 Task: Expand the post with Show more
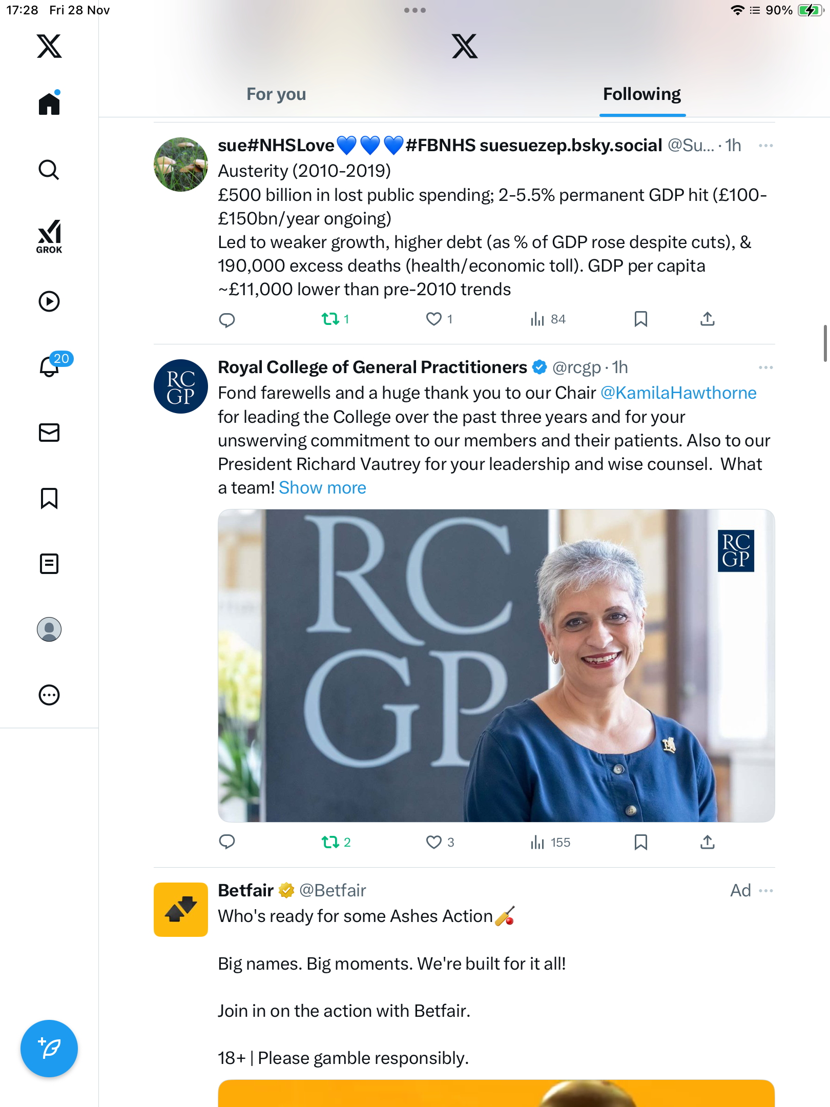pos(322,488)
